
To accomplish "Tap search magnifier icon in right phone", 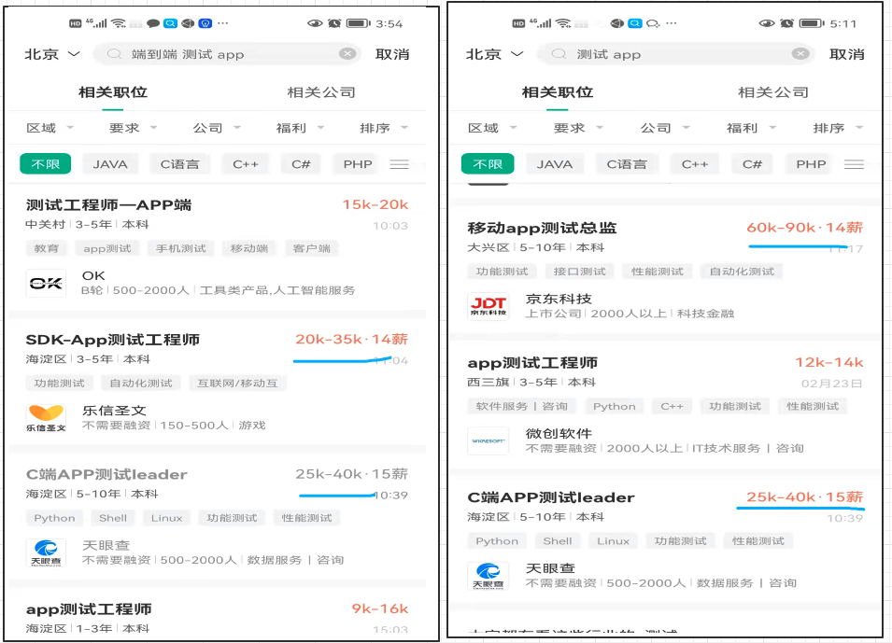I will point(559,54).
